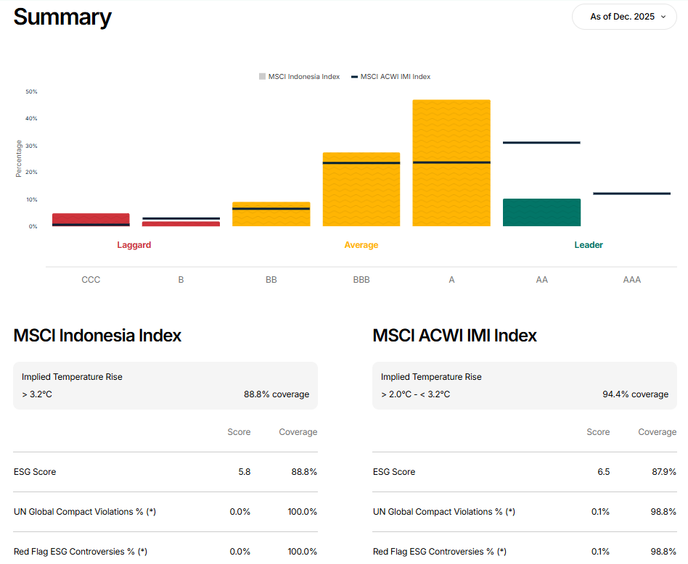Select the "Laggard" category label
688x564 pixels.
click(x=134, y=245)
